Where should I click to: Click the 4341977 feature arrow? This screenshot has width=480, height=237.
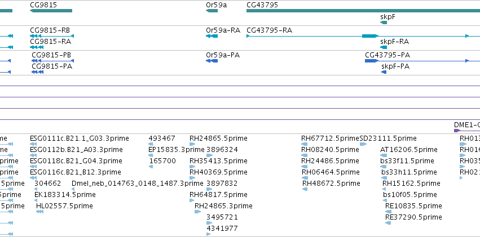209,234
